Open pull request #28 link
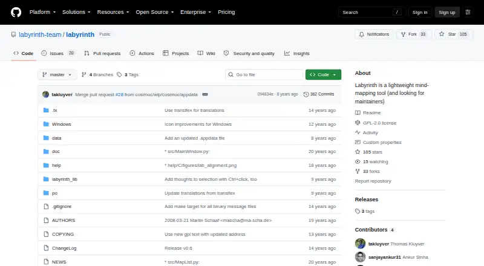The height and width of the screenshot is (266, 484). [119, 94]
